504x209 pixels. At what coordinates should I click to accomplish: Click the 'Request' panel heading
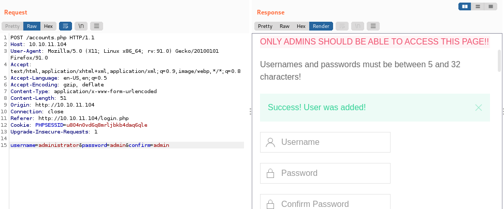[x=16, y=12]
